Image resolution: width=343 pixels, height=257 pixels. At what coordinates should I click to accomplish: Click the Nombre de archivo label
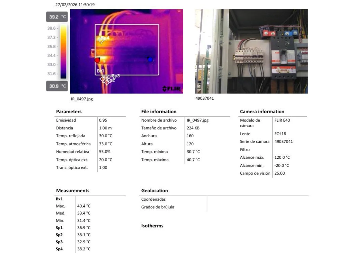pyautogui.click(x=159, y=120)
